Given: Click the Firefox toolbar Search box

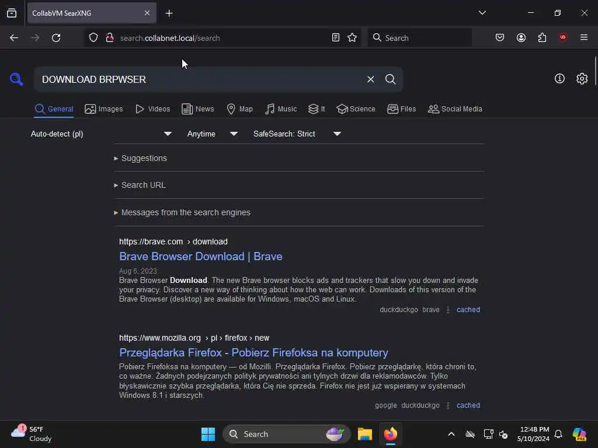Looking at the screenshot, I should [419, 38].
